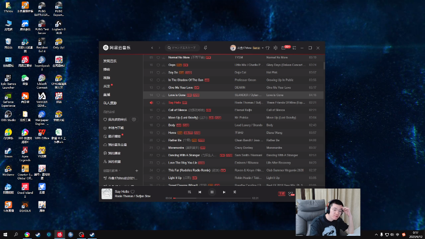Image resolution: width=425 pixels, height=239 pixels.
Task: Open the 17shou 2021 playlist in sidebar
Action: (121, 178)
